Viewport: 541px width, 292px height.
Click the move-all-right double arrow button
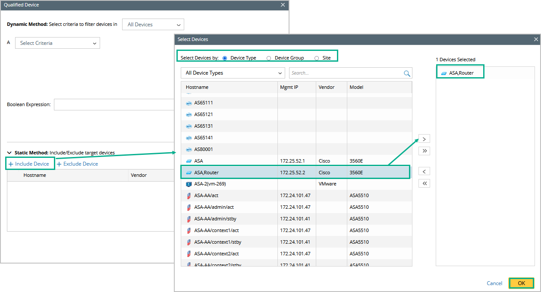424,151
